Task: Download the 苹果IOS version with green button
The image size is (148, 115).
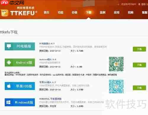Action: (x=139, y=88)
